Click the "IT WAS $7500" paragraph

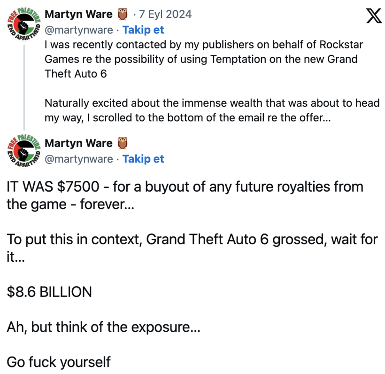(x=185, y=195)
